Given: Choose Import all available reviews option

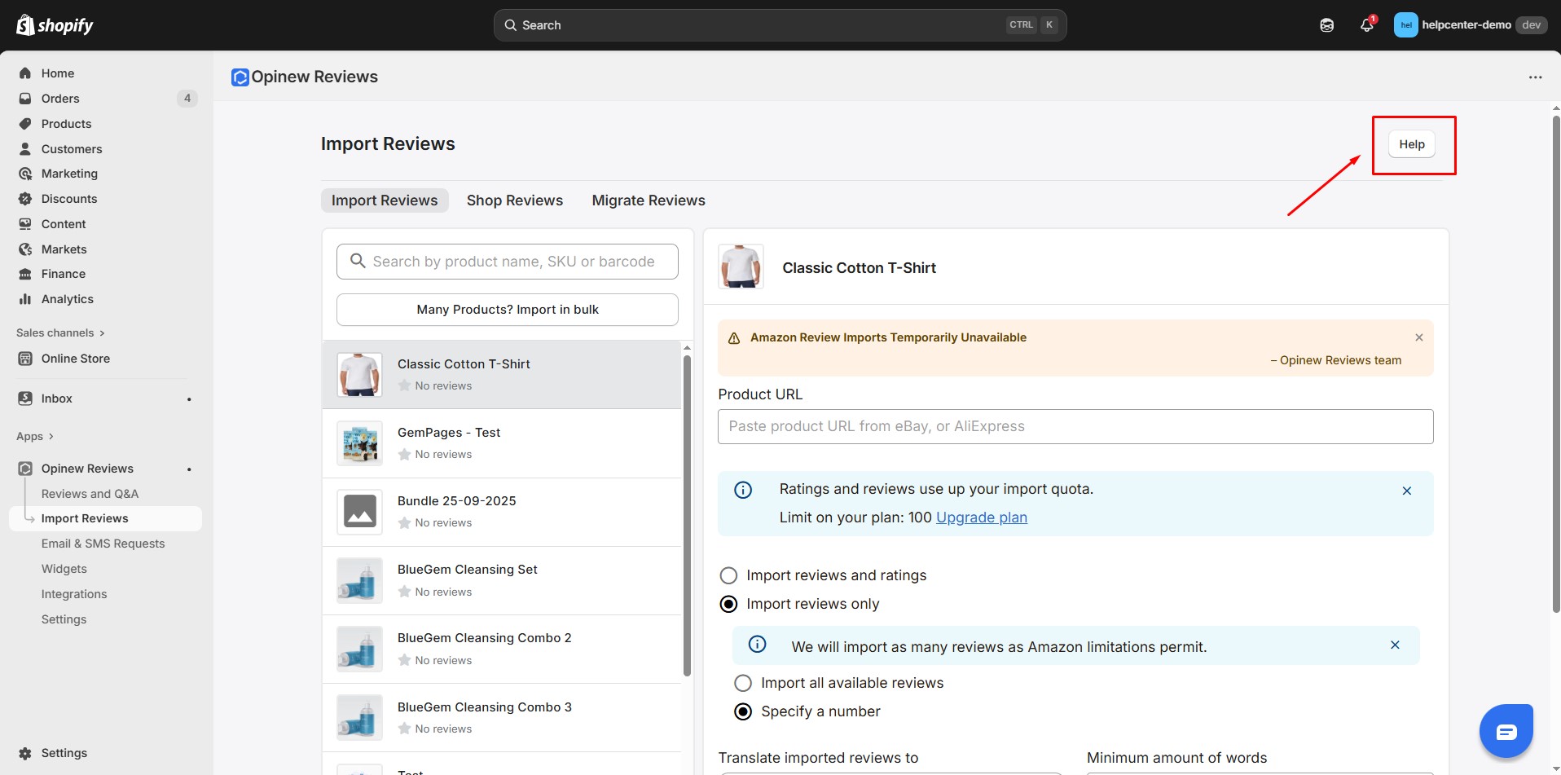Looking at the screenshot, I should [x=743, y=683].
